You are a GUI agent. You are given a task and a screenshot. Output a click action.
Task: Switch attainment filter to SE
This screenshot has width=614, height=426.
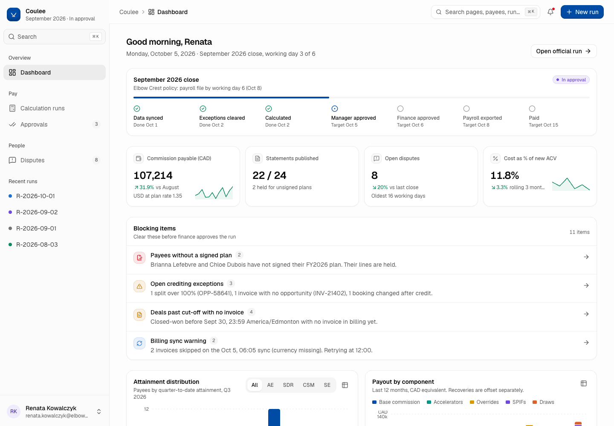click(327, 385)
